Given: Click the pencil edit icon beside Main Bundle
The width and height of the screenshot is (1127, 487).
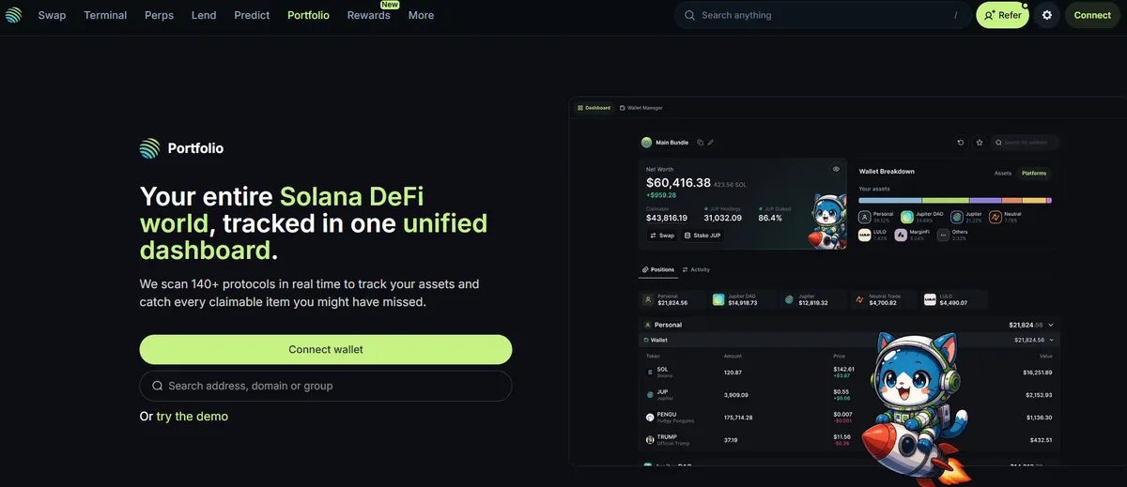Looking at the screenshot, I should [711, 143].
